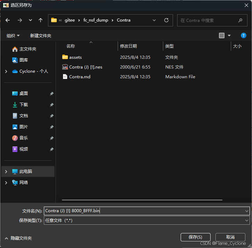Expand the 网络 tree node

coord(6,183)
